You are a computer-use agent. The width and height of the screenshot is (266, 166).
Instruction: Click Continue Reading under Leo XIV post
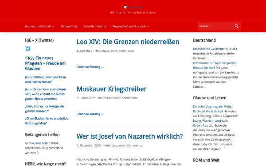point(90,67)
